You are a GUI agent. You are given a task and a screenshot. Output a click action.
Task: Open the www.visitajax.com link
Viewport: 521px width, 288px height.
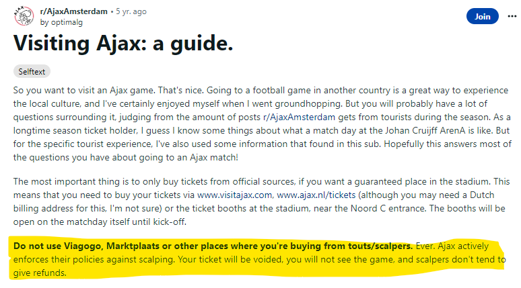[x=234, y=195]
